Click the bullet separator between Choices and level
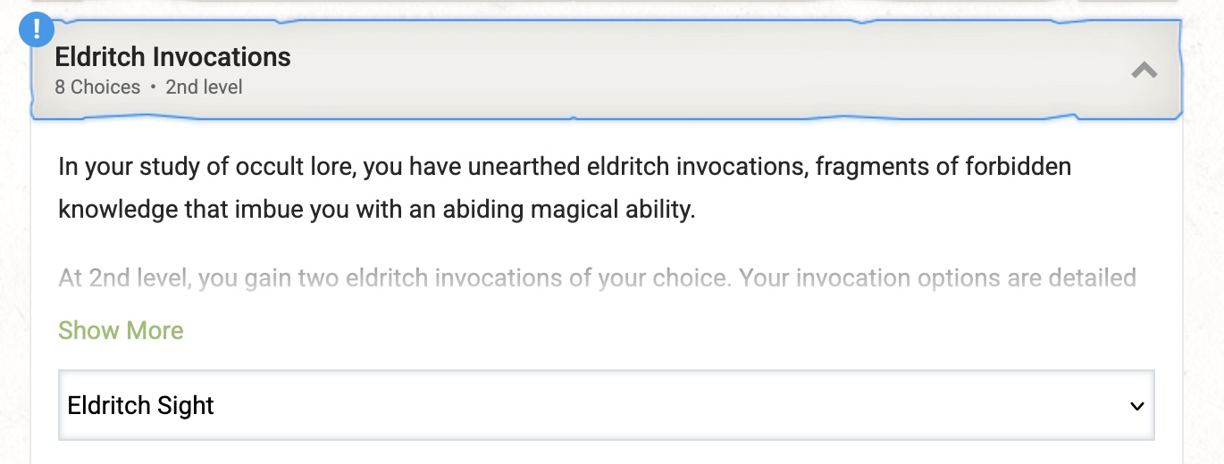The image size is (1224, 464). click(x=153, y=87)
